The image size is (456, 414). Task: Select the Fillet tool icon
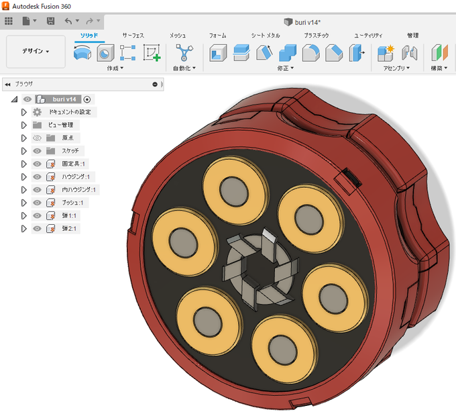(311, 52)
